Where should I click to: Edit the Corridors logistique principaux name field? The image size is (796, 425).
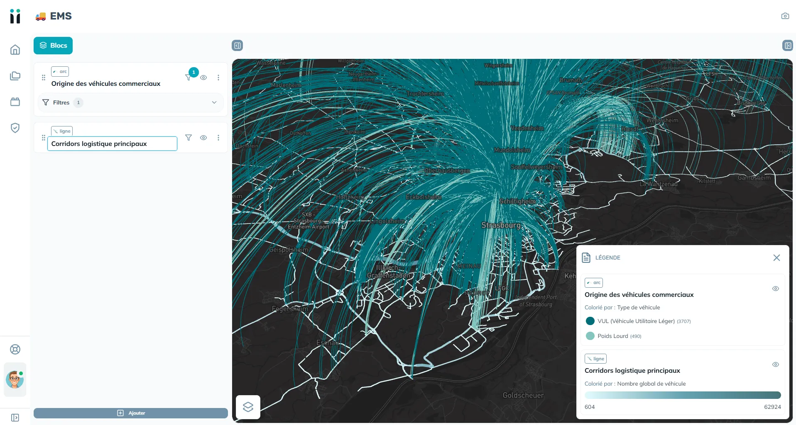pyautogui.click(x=112, y=143)
